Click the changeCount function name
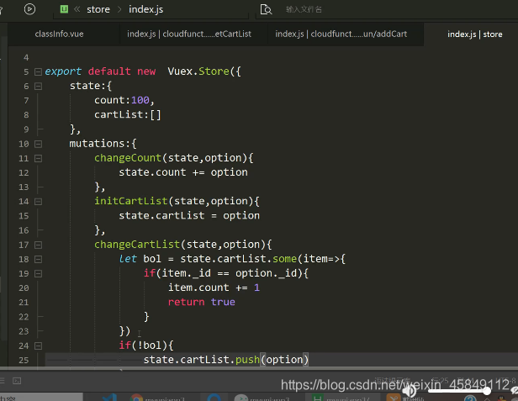Image resolution: width=518 pixels, height=401 pixels. coord(128,158)
